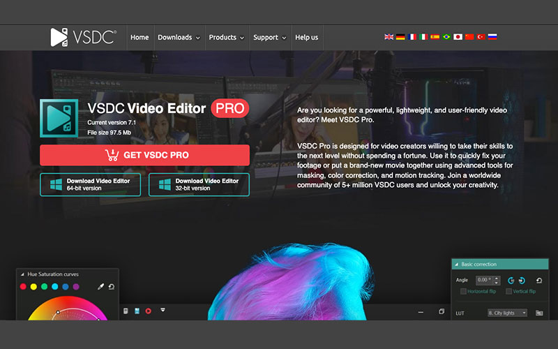Open the Support dropdown menu

click(x=269, y=38)
